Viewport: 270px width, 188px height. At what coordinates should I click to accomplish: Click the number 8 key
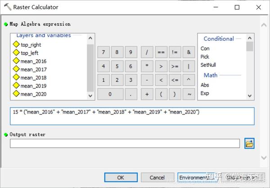click(x=117, y=52)
